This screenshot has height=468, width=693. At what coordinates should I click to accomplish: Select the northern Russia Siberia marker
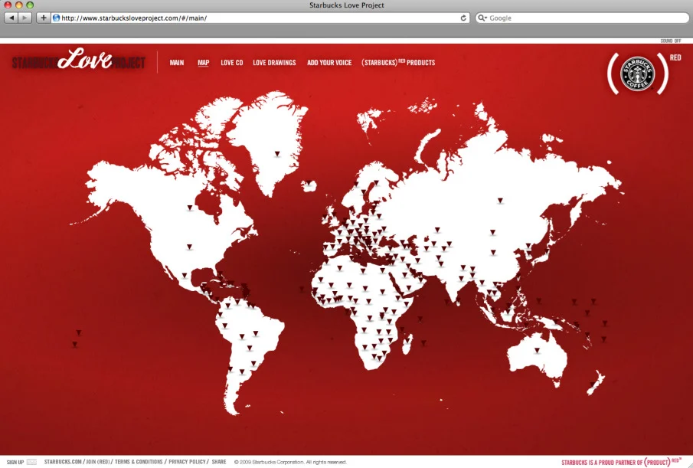[x=500, y=201]
